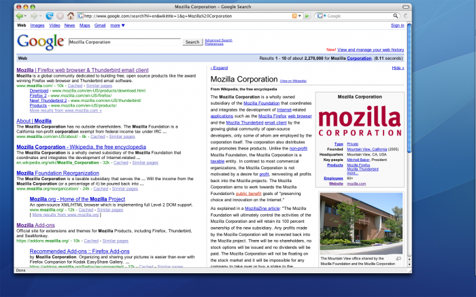Click the Sign in link
The height and width of the screenshot is (297, 476).
click(x=397, y=25)
